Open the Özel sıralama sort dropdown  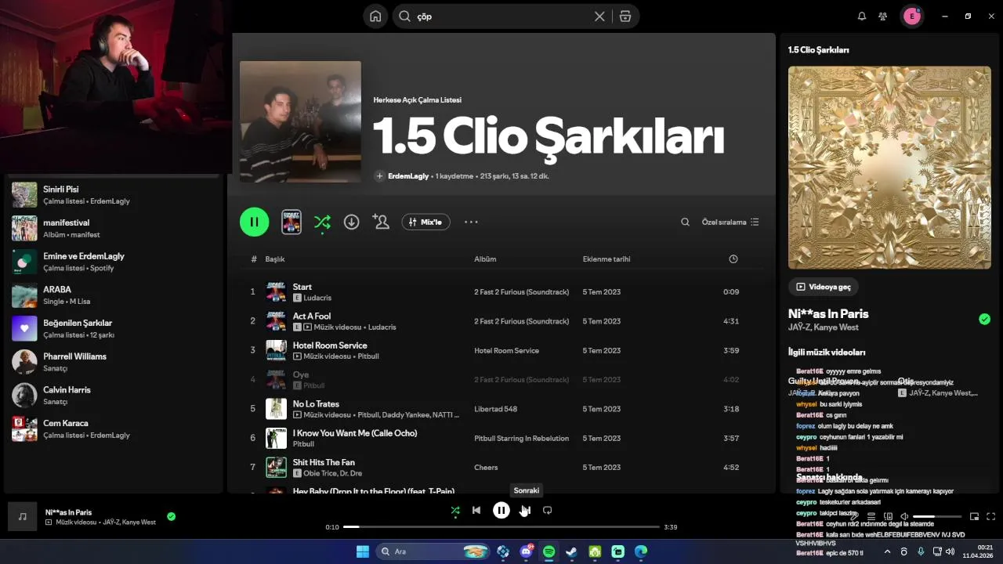point(730,222)
